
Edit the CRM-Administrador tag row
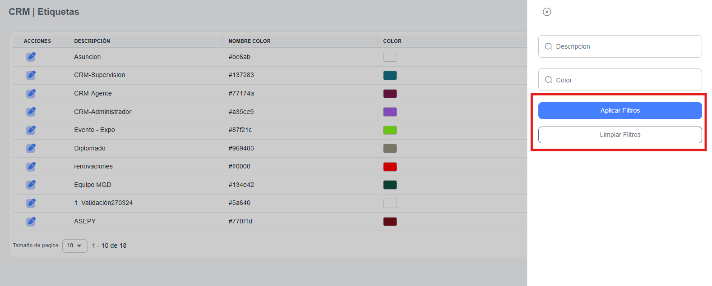[x=31, y=112]
